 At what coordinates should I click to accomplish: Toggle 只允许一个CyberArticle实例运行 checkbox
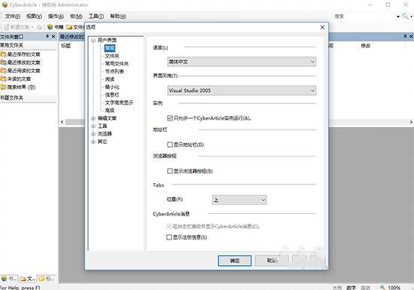170,118
